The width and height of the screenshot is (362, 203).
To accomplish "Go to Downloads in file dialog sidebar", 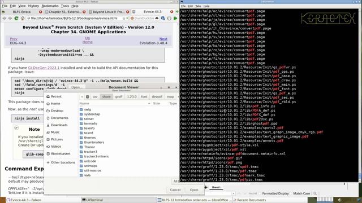I will pos(59,125).
